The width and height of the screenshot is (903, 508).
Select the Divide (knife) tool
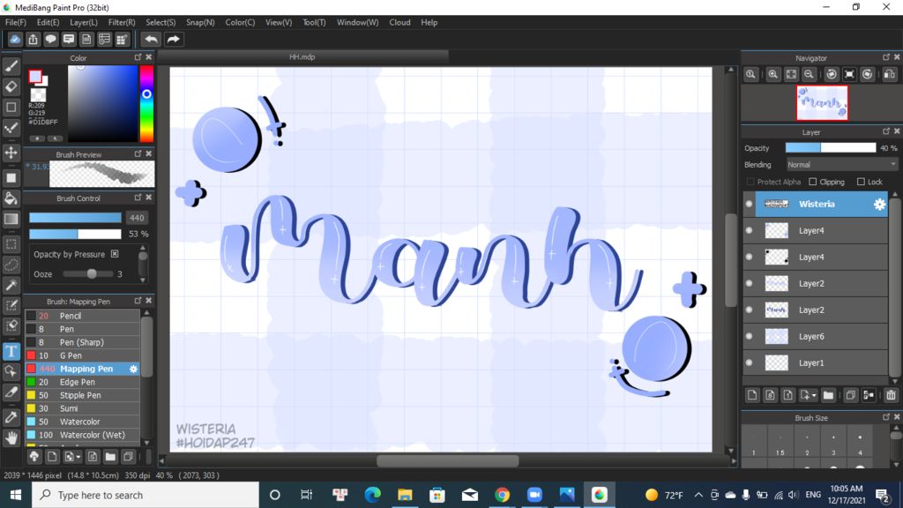[11, 392]
